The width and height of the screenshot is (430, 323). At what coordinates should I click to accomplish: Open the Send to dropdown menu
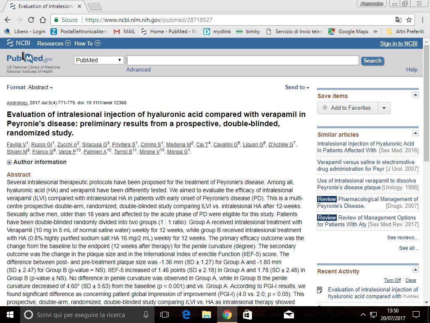297,87
